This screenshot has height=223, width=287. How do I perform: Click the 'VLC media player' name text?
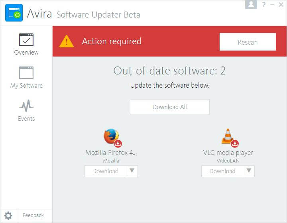pos(228,153)
